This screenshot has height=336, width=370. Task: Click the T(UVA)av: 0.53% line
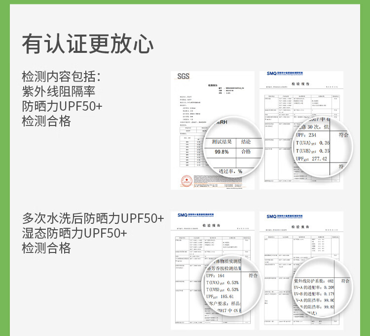point(222,283)
